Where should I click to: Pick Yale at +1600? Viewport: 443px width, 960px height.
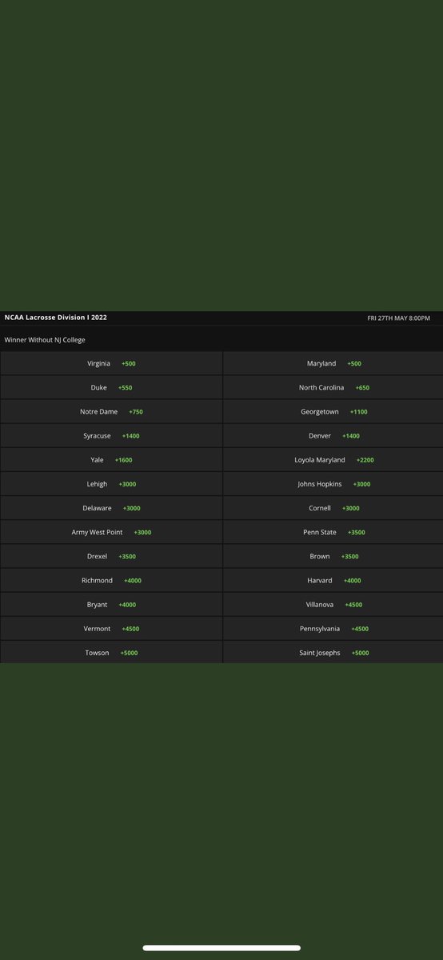coord(111,460)
